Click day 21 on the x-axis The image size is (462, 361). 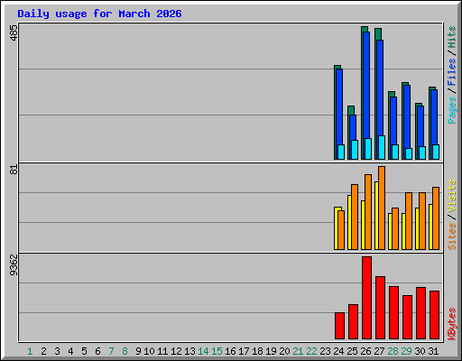298,351
